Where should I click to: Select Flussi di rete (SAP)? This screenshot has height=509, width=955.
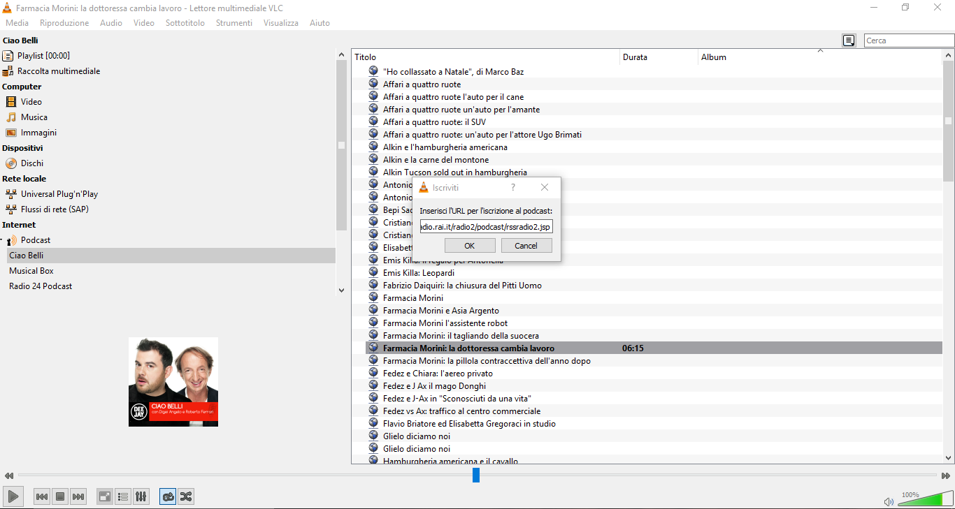pos(55,209)
